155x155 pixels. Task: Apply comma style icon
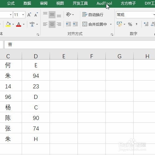[137, 24]
